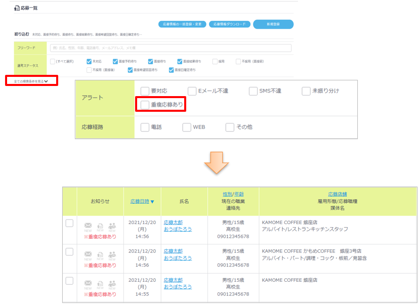This screenshot has height=307, width=420.
Task: Click the mail NEW icon in third applicant row
Action: click(x=88, y=283)
